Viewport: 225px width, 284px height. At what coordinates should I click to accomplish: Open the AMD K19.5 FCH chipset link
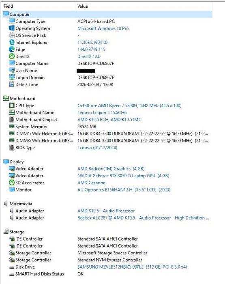click(109, 120)
